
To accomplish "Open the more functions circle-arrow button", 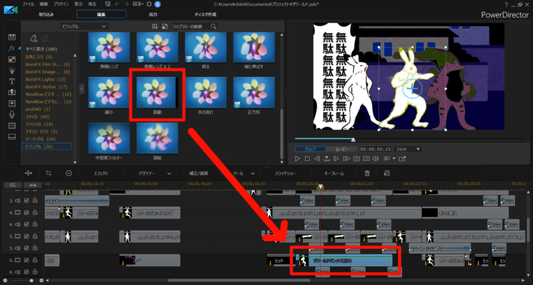I will point(69,173).
